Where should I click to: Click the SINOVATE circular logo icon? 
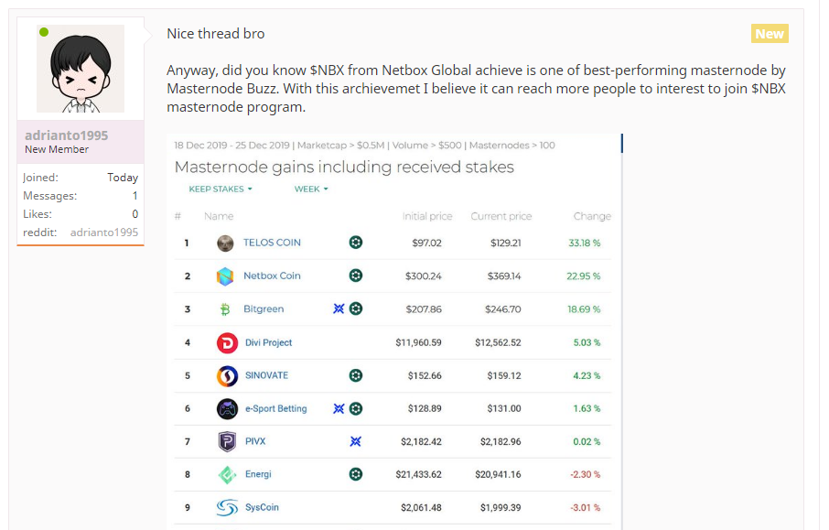pyautogui.click(x=227, y=376)
